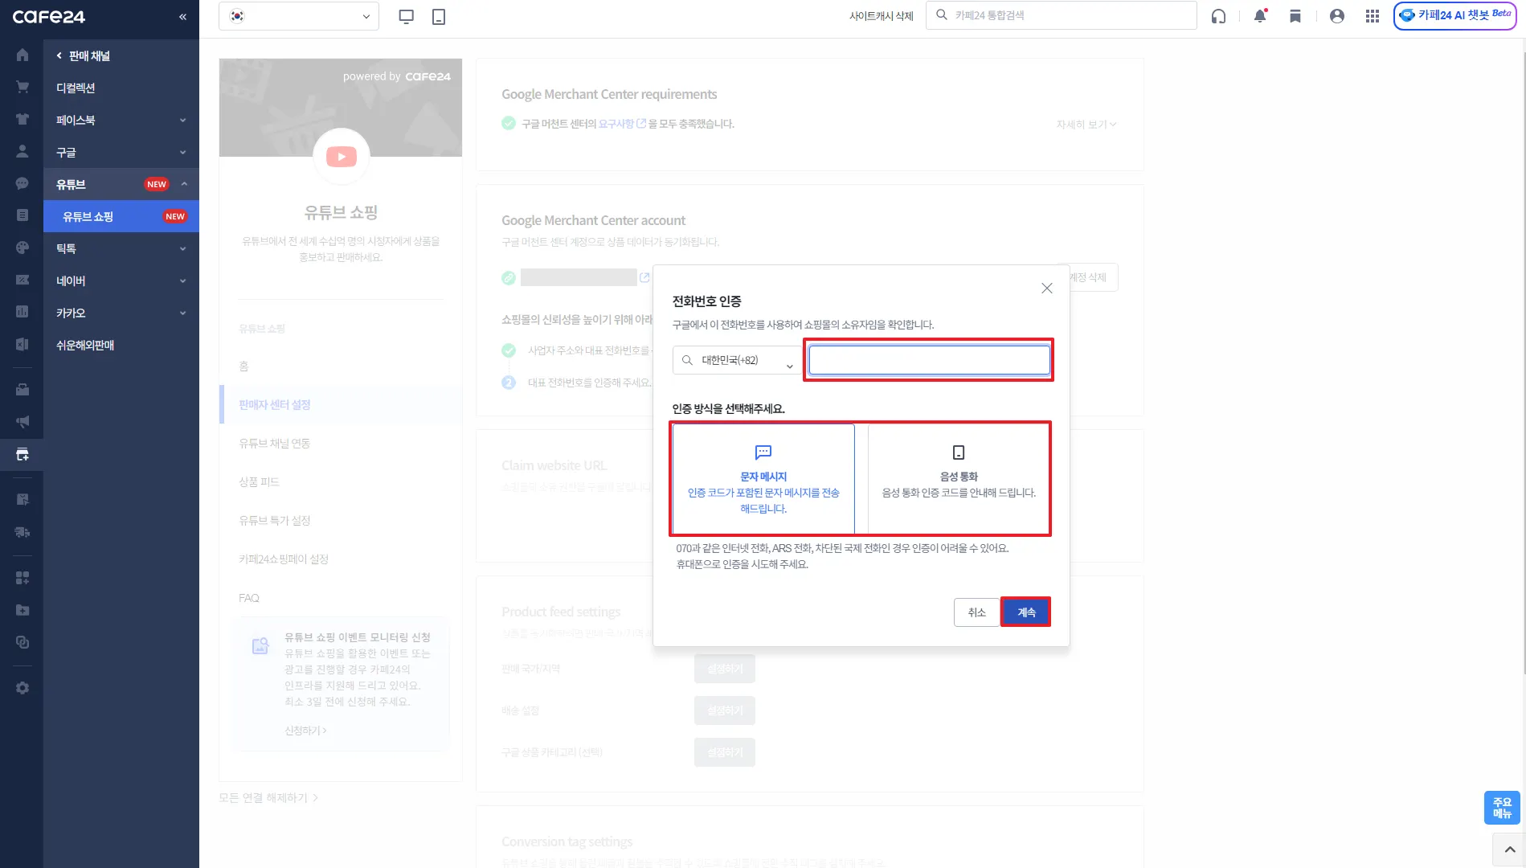This screenshot has height=868, width=1526.
Task: Click the 계속 continue button
Action: tap(1026, 612)
